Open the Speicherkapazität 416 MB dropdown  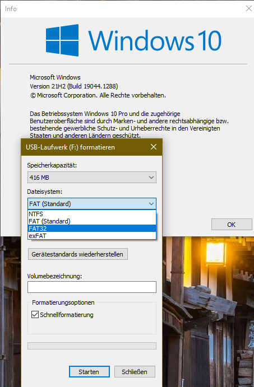[91, 177]
